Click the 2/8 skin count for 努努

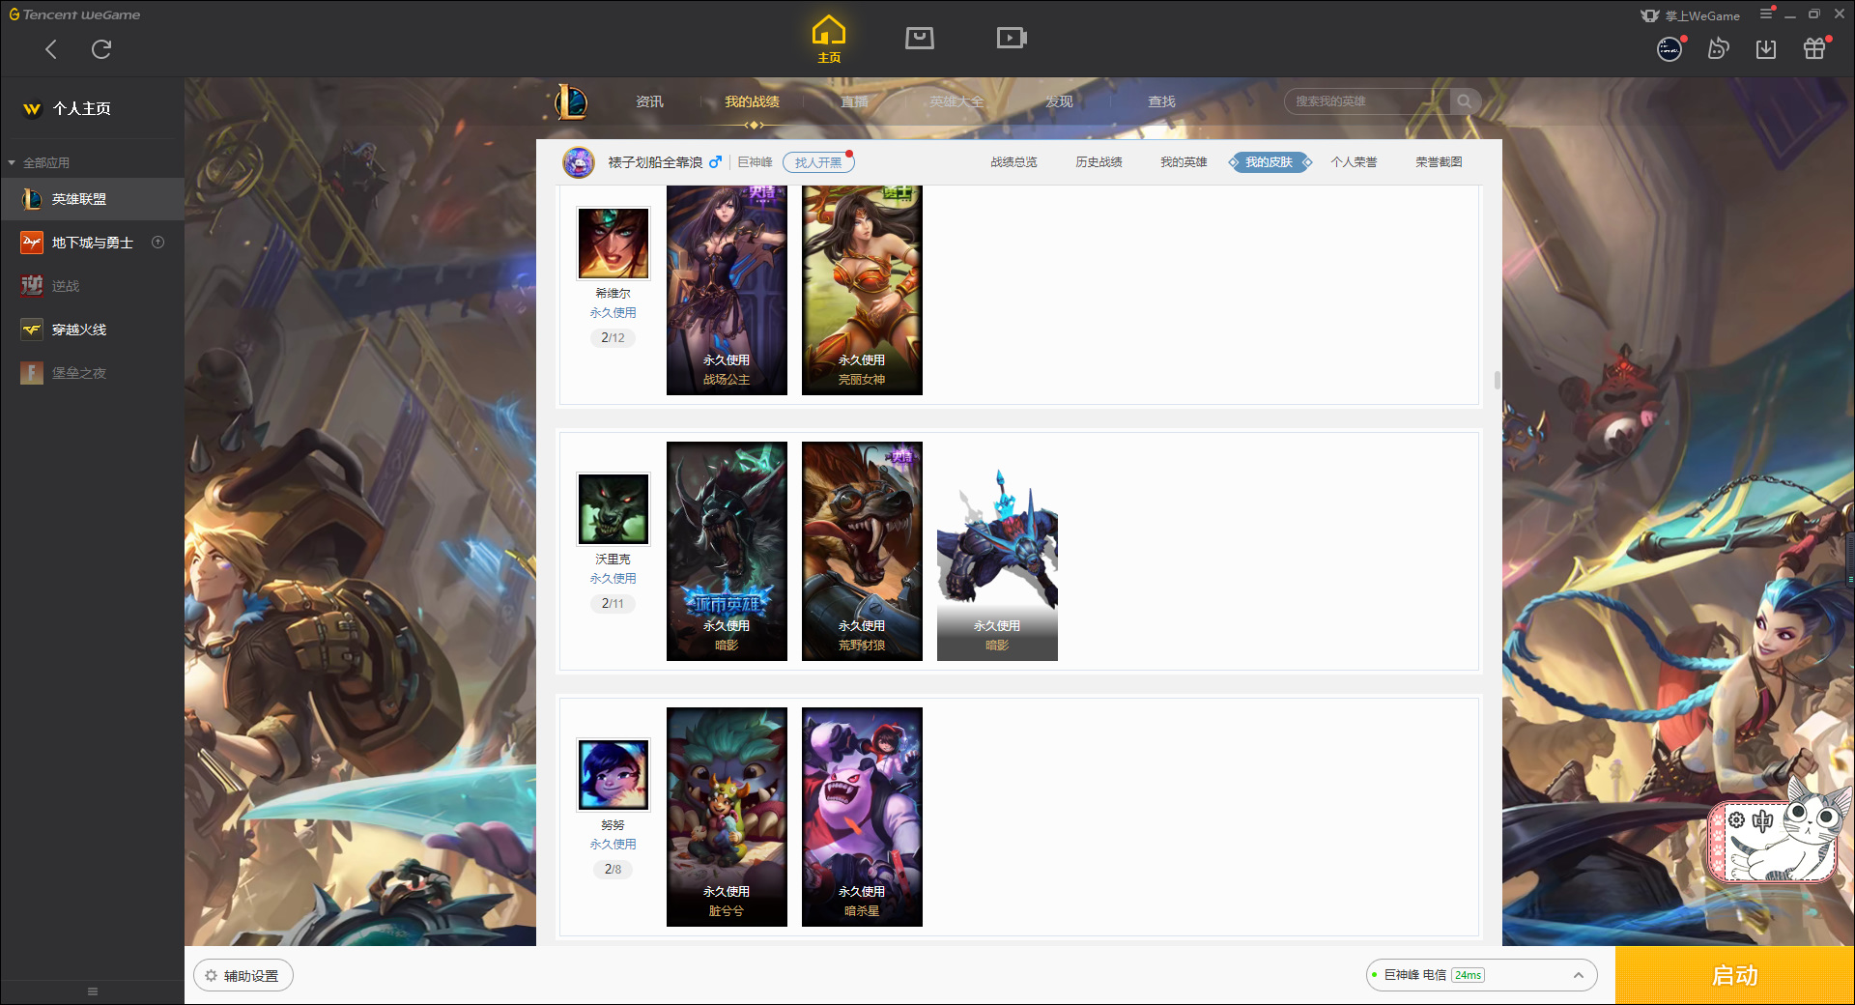pos(613,869)
